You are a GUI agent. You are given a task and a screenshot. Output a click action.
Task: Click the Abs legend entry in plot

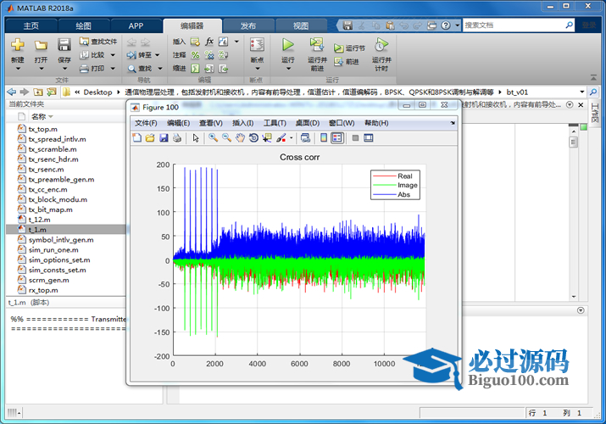(x=403, y=194)
